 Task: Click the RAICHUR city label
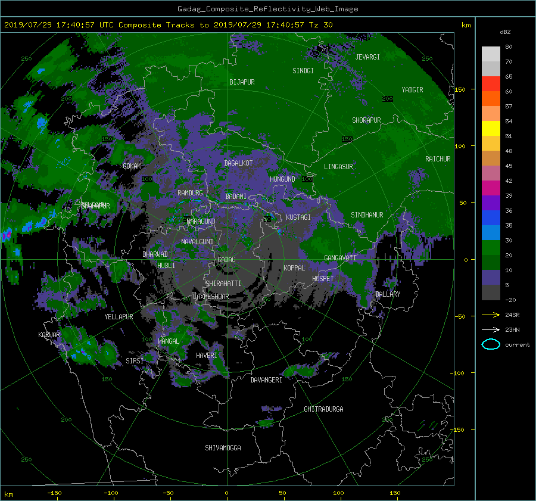[x=438, y=159]
